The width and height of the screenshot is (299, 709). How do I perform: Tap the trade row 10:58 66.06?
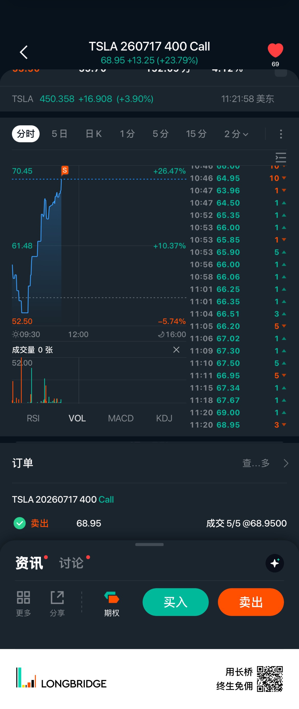(x=238, y=277)
